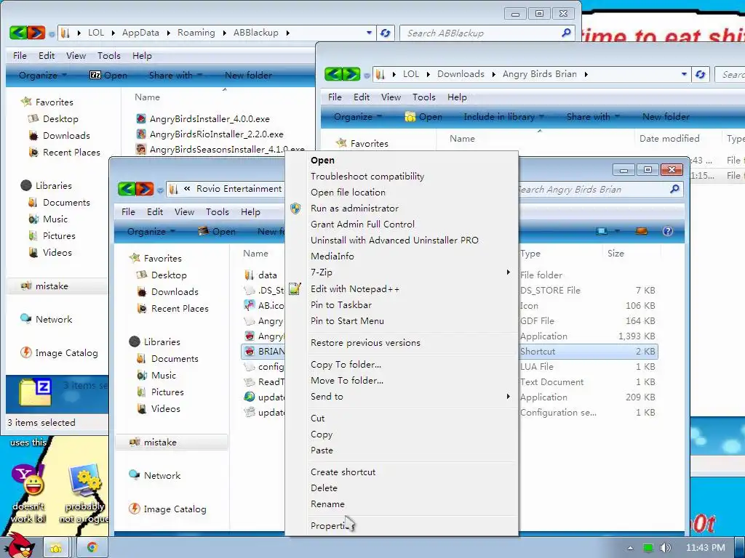Select AngryBirdsRioInstaller_2.2.0.exe file
This screenshot has width=745, height=558.
(x=216, y=134)
